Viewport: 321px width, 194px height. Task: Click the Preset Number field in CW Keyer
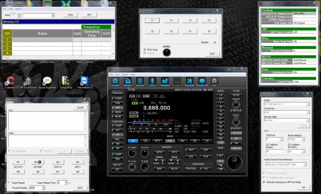pos(37,188)
